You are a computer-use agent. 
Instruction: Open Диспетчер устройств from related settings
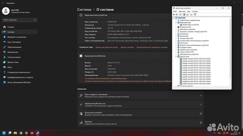pyautogui.click(x=140, y=114)
